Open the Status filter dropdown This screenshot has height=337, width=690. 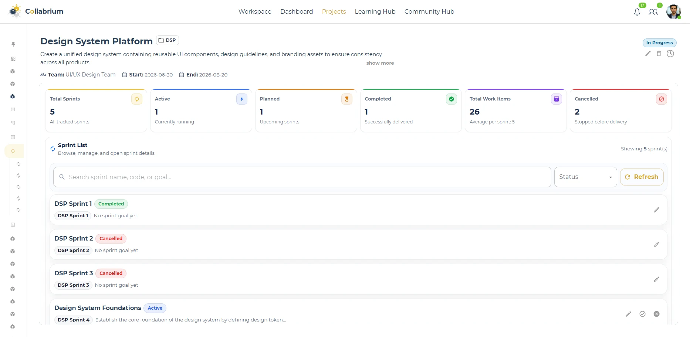(x=585, y=177)
